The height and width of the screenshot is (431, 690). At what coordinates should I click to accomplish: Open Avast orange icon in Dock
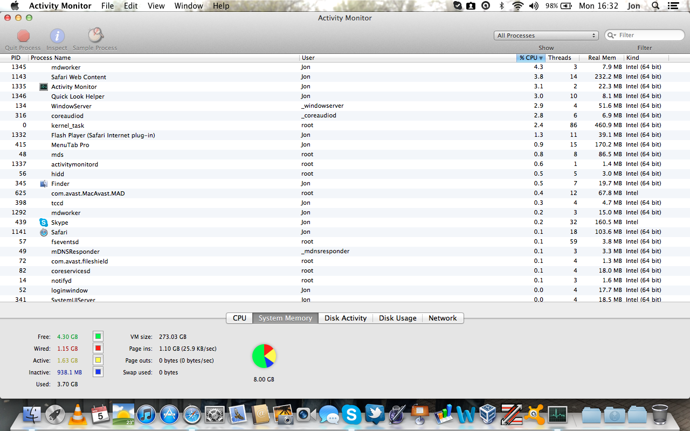pyautogui.click(x=534, y=414)
